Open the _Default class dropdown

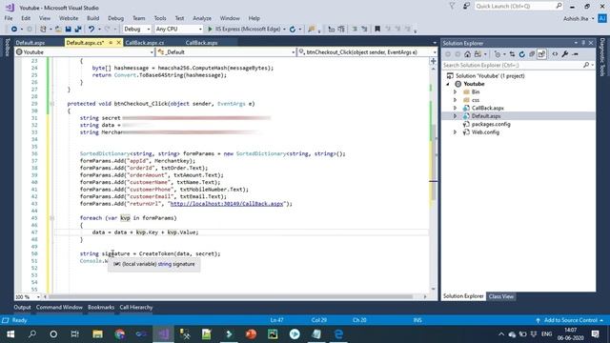tap(293, 52)
